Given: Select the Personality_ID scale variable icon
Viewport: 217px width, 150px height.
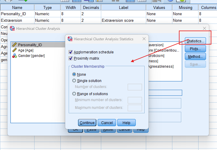Looking at the screenshot, I should [14, 45].
